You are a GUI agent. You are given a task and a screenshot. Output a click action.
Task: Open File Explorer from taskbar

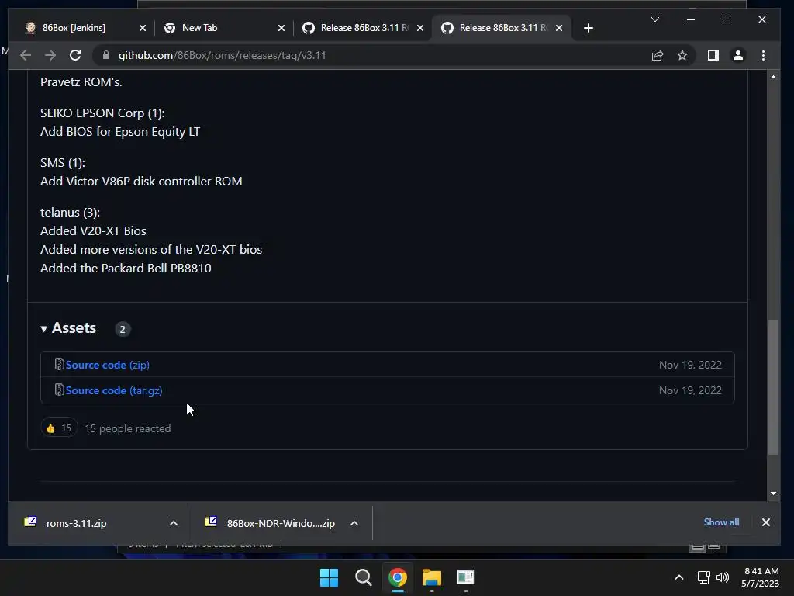click(431, 577)
